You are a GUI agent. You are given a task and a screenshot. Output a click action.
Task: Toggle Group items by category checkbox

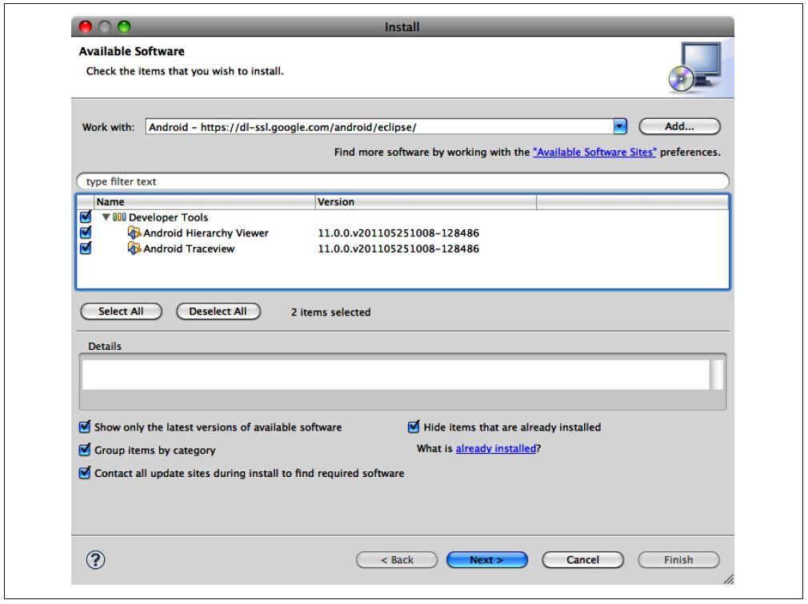[x=85, y=450]
